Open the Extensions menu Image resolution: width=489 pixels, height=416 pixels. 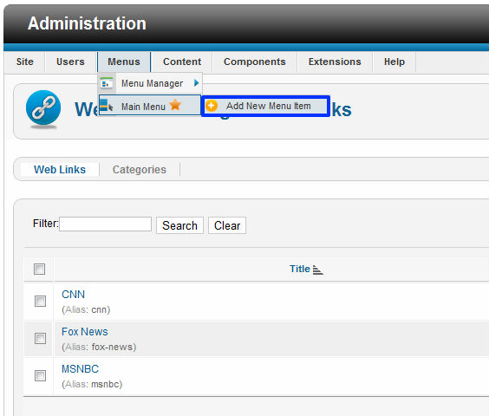pos(335,62)
